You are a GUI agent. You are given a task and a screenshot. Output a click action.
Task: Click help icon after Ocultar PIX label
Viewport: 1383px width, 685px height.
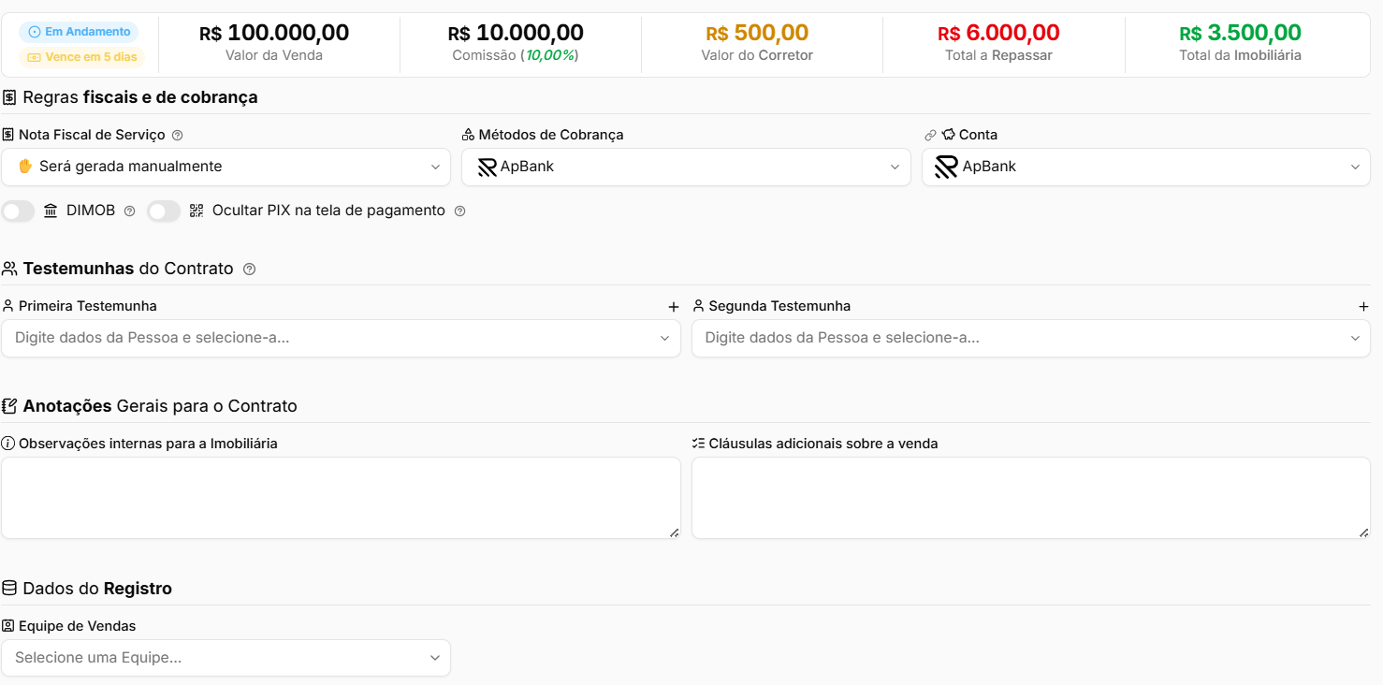coord(459,211)
